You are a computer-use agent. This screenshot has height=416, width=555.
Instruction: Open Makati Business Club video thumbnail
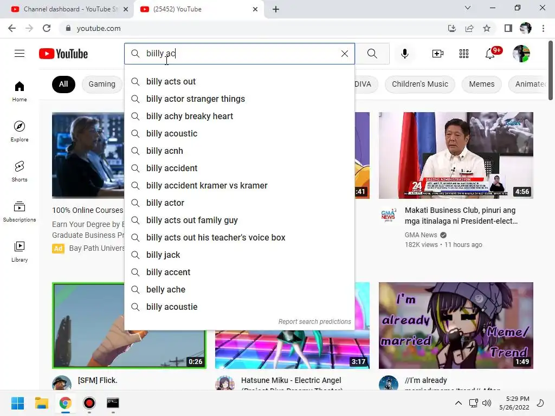(456, 155)
